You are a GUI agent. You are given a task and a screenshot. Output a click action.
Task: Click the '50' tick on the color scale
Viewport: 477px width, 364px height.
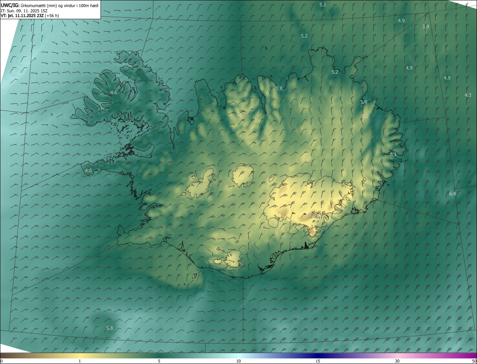click(x=474, y=361)
